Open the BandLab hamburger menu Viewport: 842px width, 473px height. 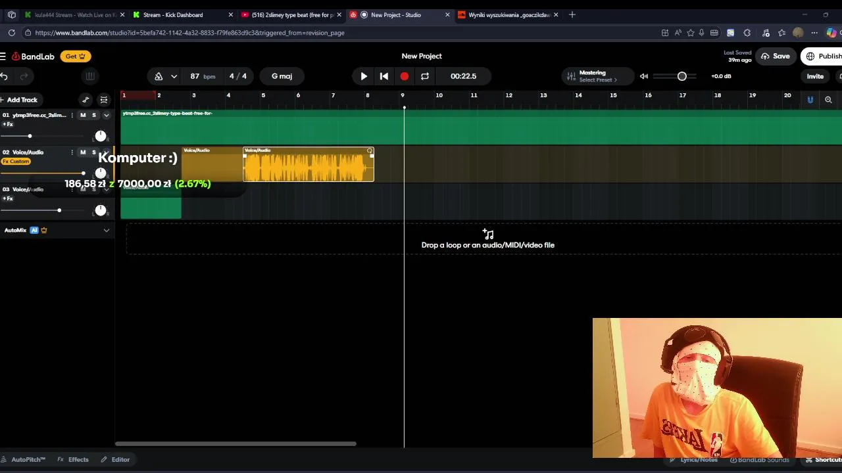click(3, 56)
